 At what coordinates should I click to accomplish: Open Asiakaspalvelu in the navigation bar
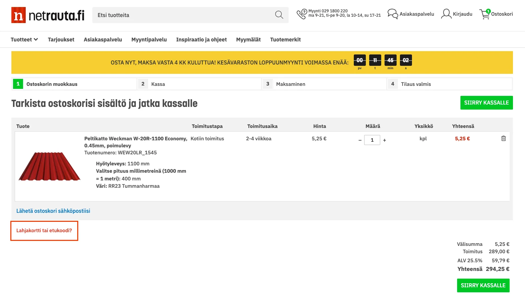pos(103,39)
